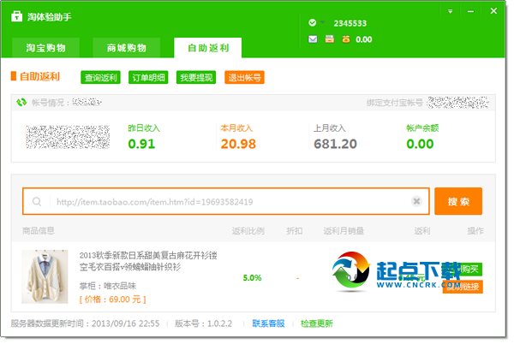
Task: Click the 操作 column header
Action: [475, 231]
